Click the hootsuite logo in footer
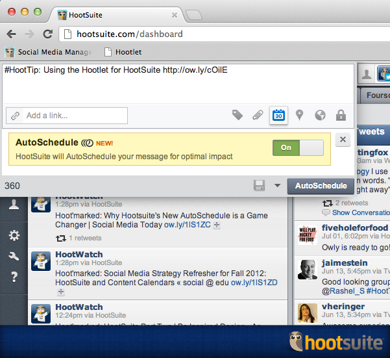This screenshot has height=358, width=390. 336,342
